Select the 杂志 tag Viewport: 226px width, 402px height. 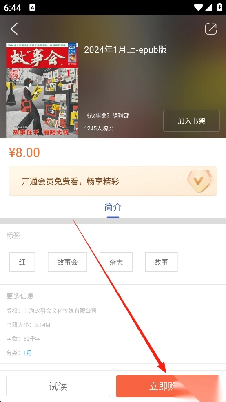[x=116, y=262]
